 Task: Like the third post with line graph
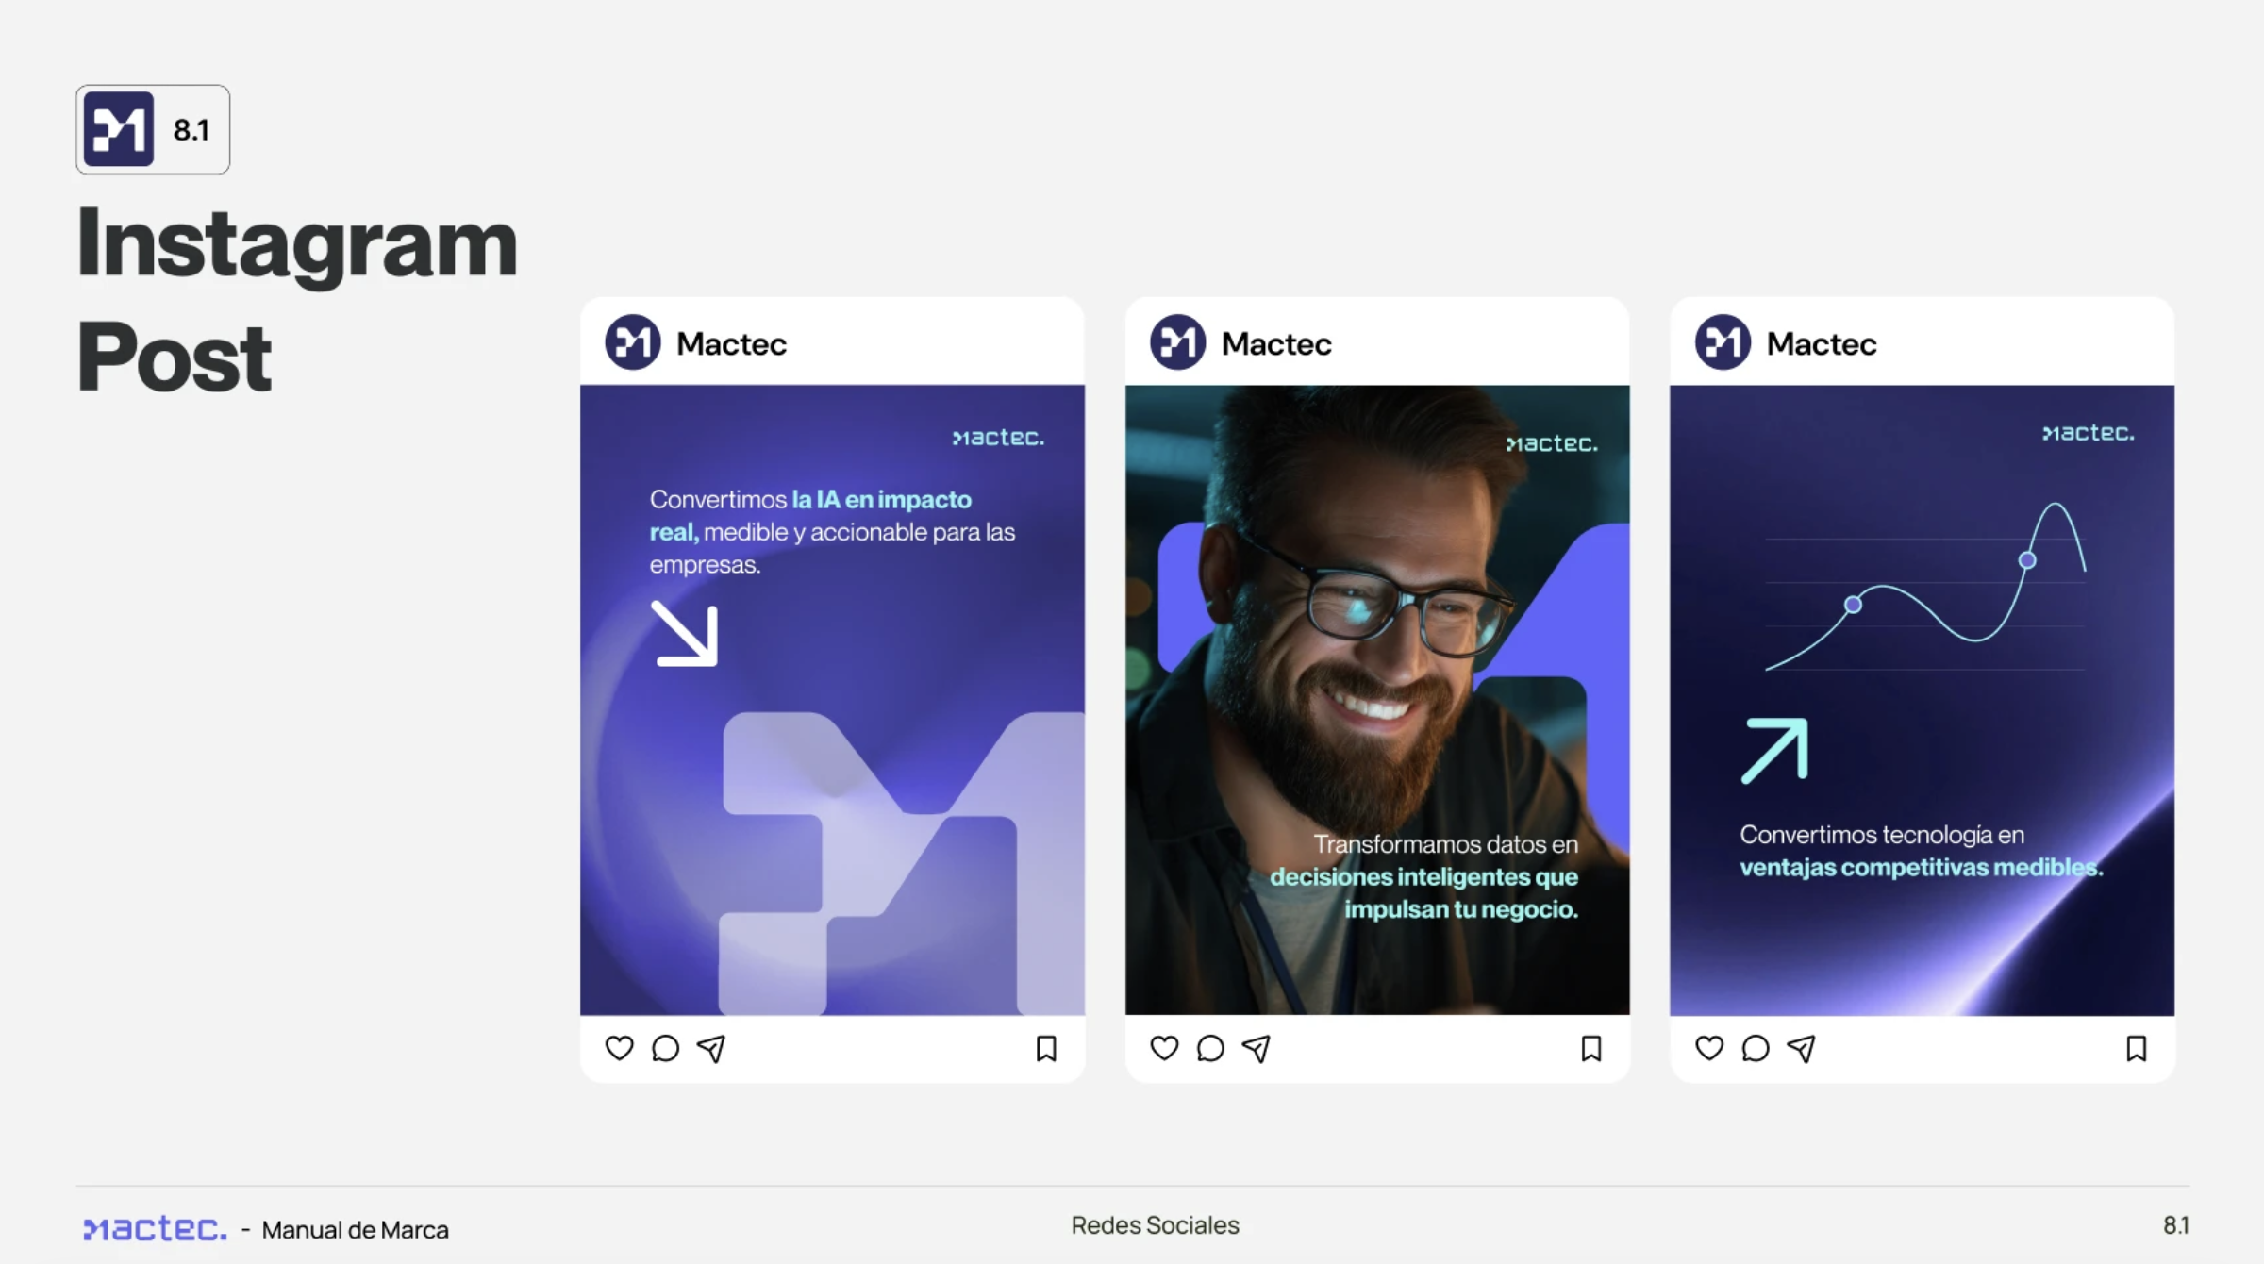[x=1709, y=1048]
